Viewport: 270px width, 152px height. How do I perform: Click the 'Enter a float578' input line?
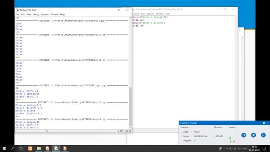pos(27,128)
